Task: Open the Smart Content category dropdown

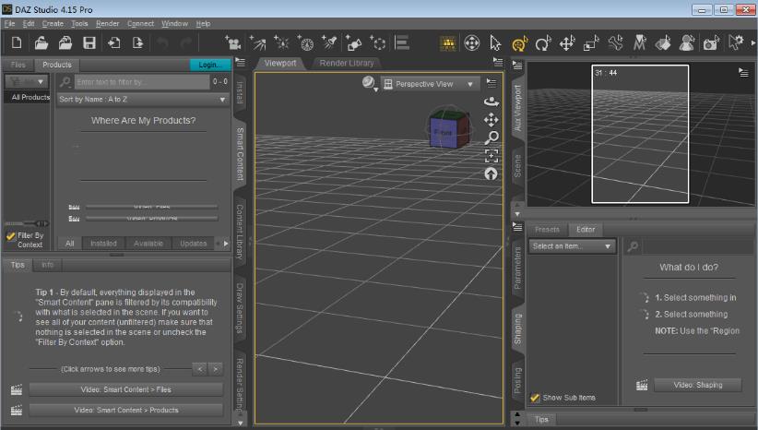Action: (27, 81)
